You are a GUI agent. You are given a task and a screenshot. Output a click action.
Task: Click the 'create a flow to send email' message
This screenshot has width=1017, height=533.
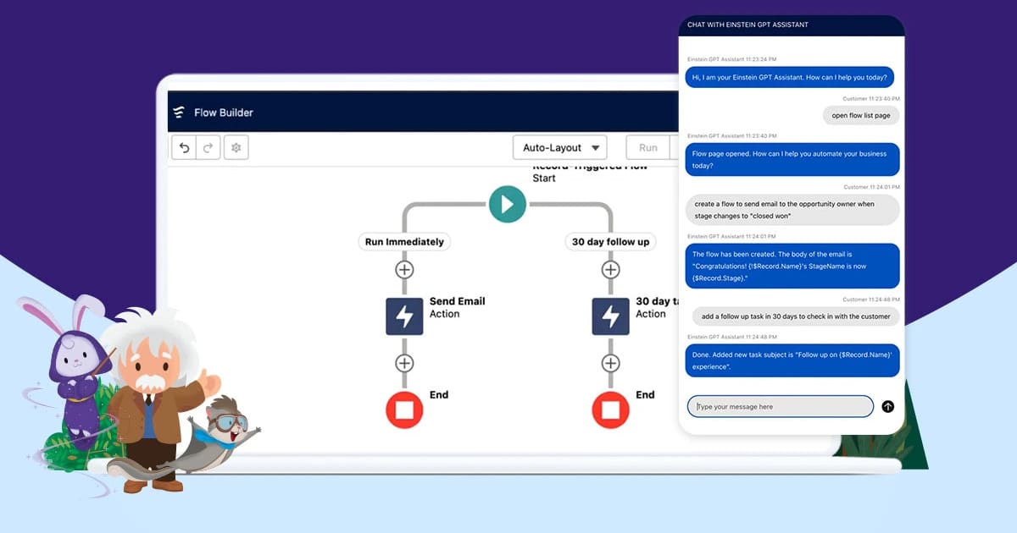(x=792, y=210)
